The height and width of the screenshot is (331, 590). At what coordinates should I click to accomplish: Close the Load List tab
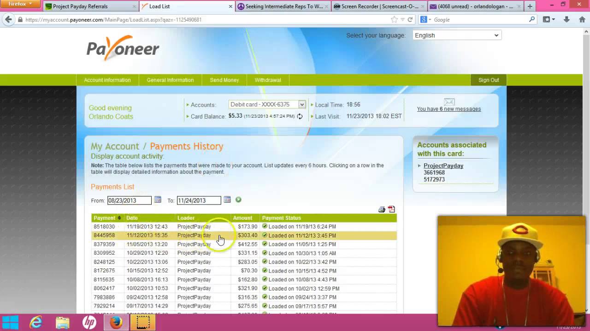230,6
